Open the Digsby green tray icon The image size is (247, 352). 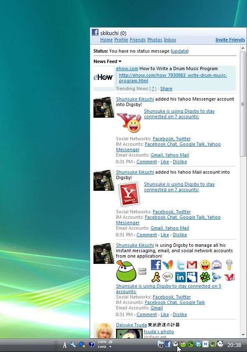[183, 344]
